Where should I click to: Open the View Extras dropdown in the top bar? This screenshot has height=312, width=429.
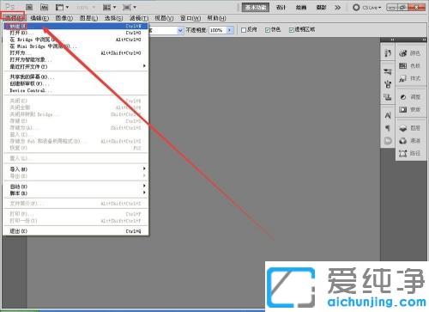62,7
